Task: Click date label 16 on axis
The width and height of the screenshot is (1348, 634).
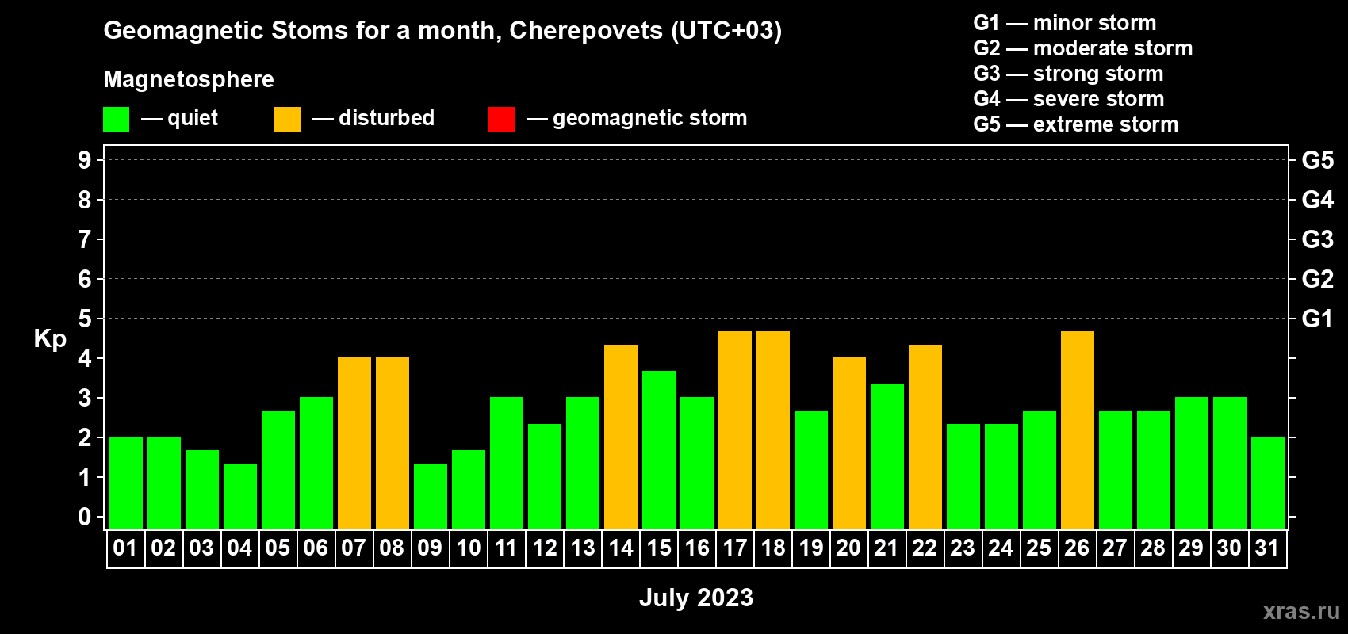Action: 697,548
